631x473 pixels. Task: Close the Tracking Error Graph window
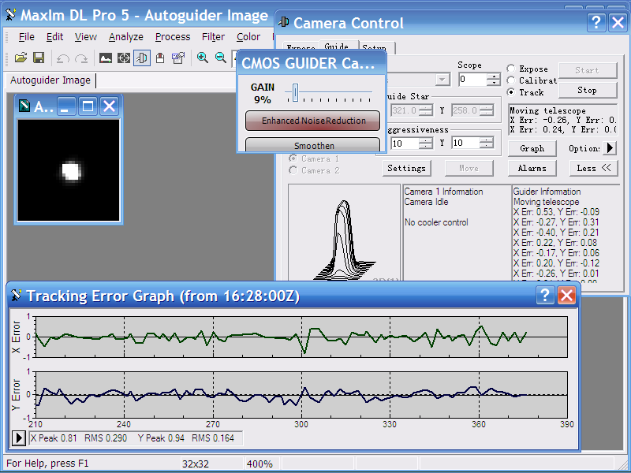point(566,296)
